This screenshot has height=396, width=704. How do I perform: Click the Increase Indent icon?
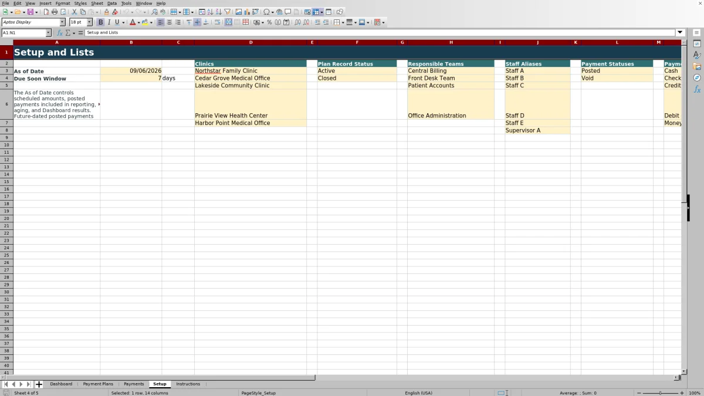coord(317,22)
